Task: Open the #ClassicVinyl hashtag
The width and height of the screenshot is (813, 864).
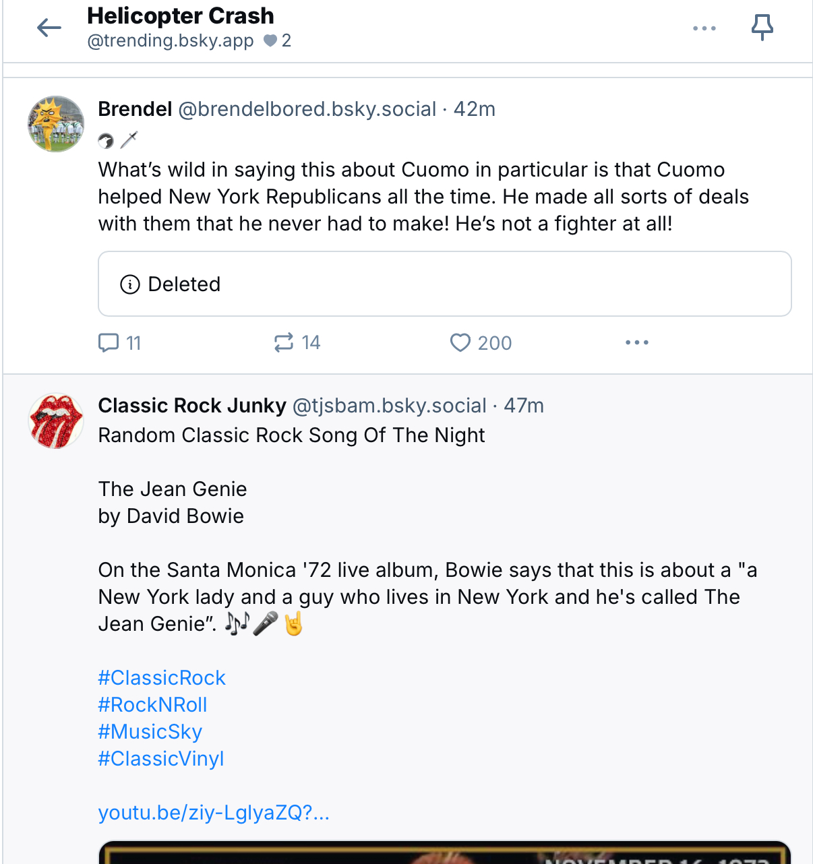Action: pyautogui.click(x=160, y=759)
